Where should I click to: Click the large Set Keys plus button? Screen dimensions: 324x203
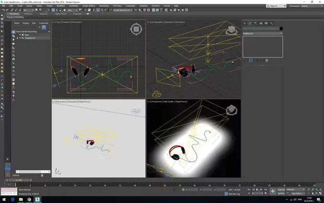coord(273,191)
